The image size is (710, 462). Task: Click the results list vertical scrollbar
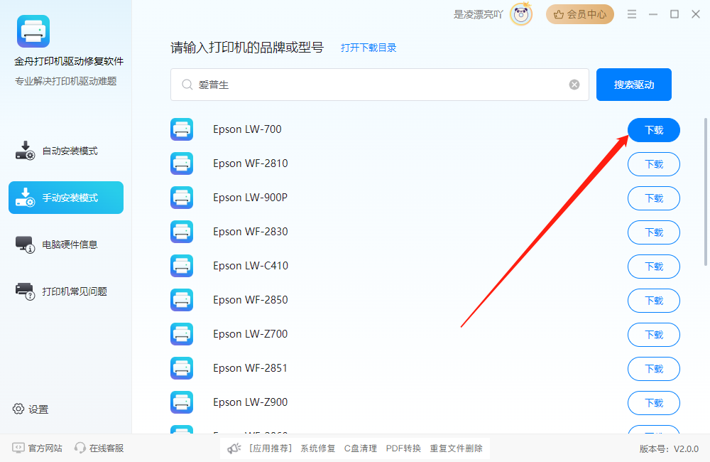pyautogui.click(x=706, y=191)
